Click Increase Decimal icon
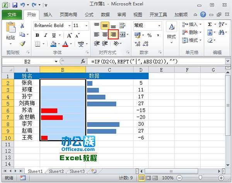 [137, 44]
